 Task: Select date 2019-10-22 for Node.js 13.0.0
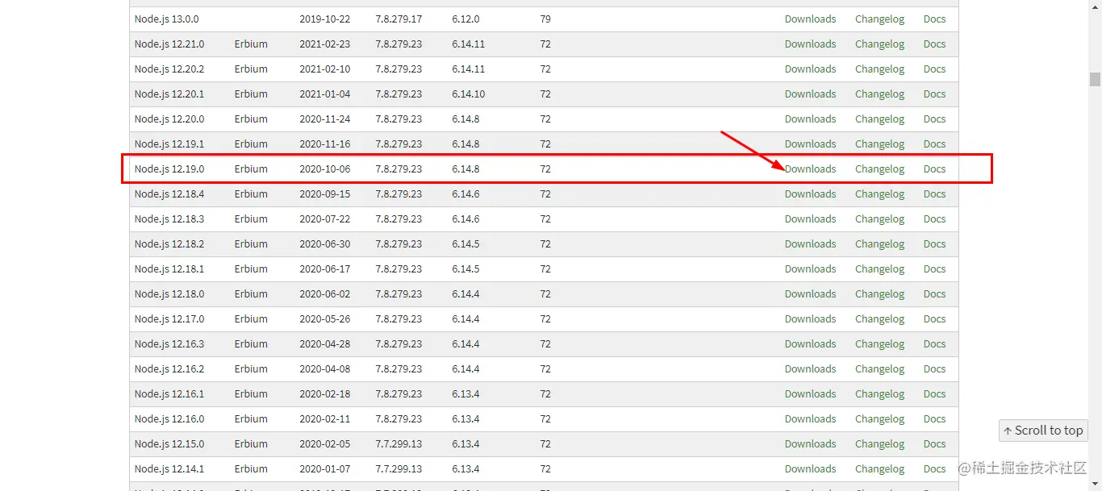324,19
